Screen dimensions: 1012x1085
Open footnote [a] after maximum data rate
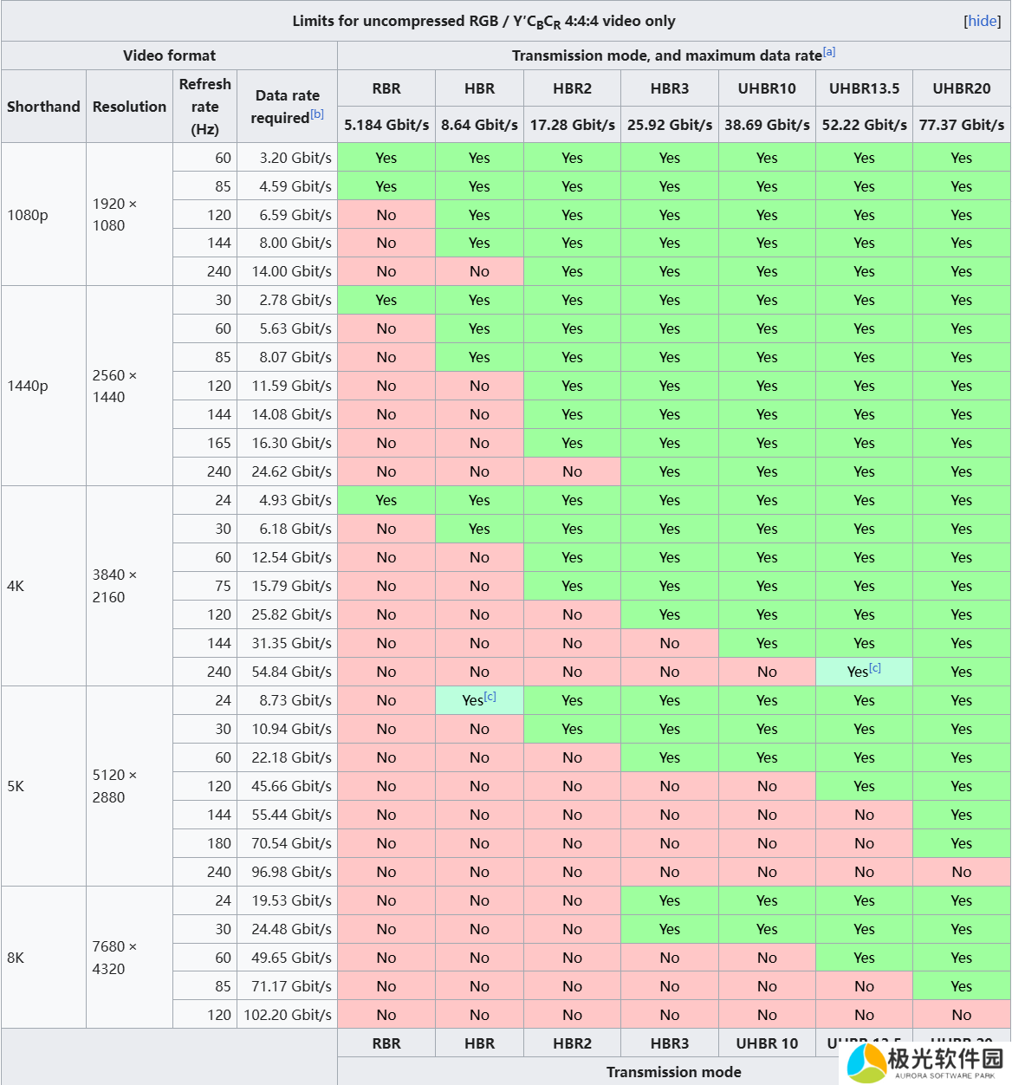829,52
